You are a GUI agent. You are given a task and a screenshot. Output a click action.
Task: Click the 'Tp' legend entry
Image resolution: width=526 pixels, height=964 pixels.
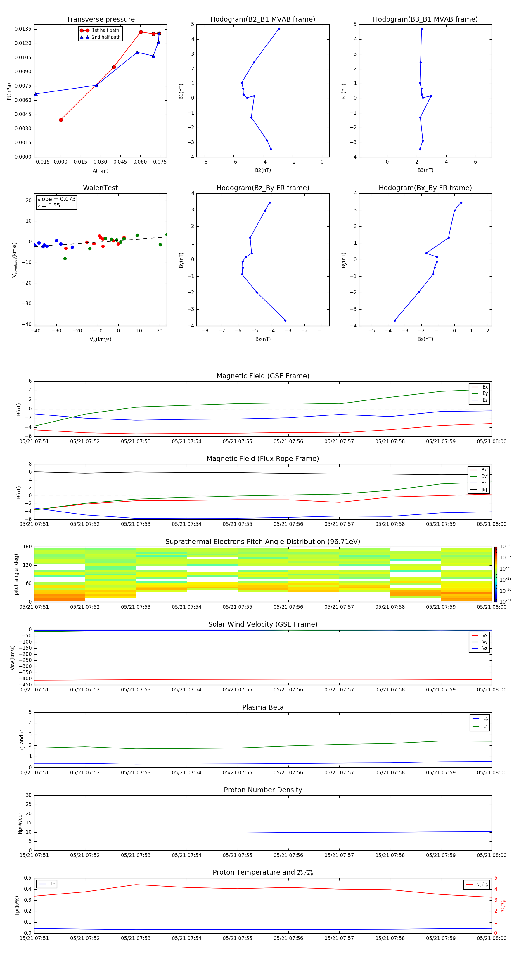(x=47, y=884)
